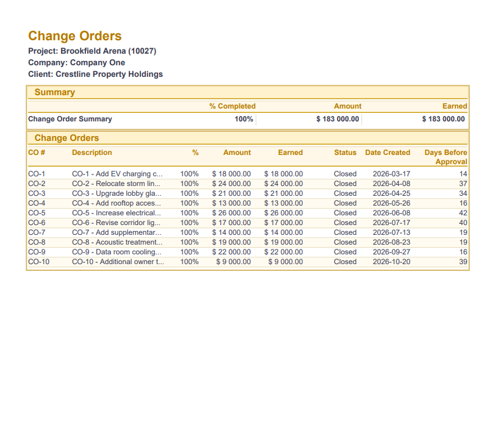Click the % Completed column header
495x438 pixels.
[232, 106]
